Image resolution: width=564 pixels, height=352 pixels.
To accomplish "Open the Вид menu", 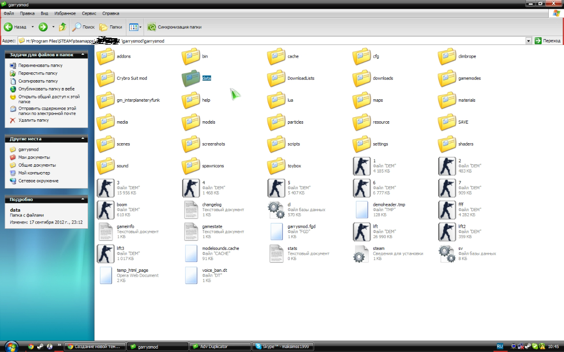I will click(44, 13).
